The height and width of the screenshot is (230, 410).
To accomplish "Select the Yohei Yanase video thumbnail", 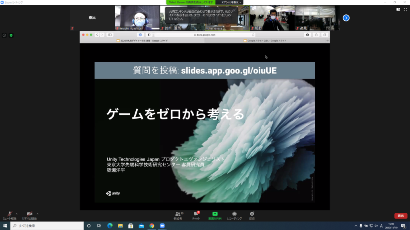I will coord(227,18).
